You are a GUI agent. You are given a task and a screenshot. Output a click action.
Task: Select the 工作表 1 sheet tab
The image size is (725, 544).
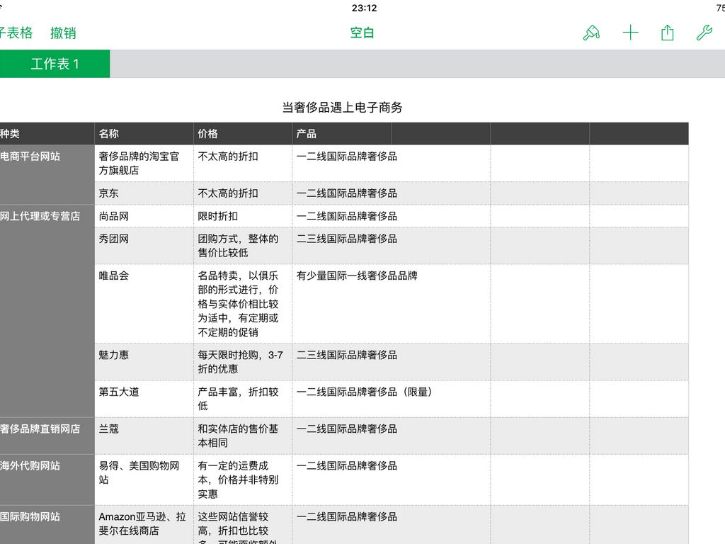pos(55,64)
